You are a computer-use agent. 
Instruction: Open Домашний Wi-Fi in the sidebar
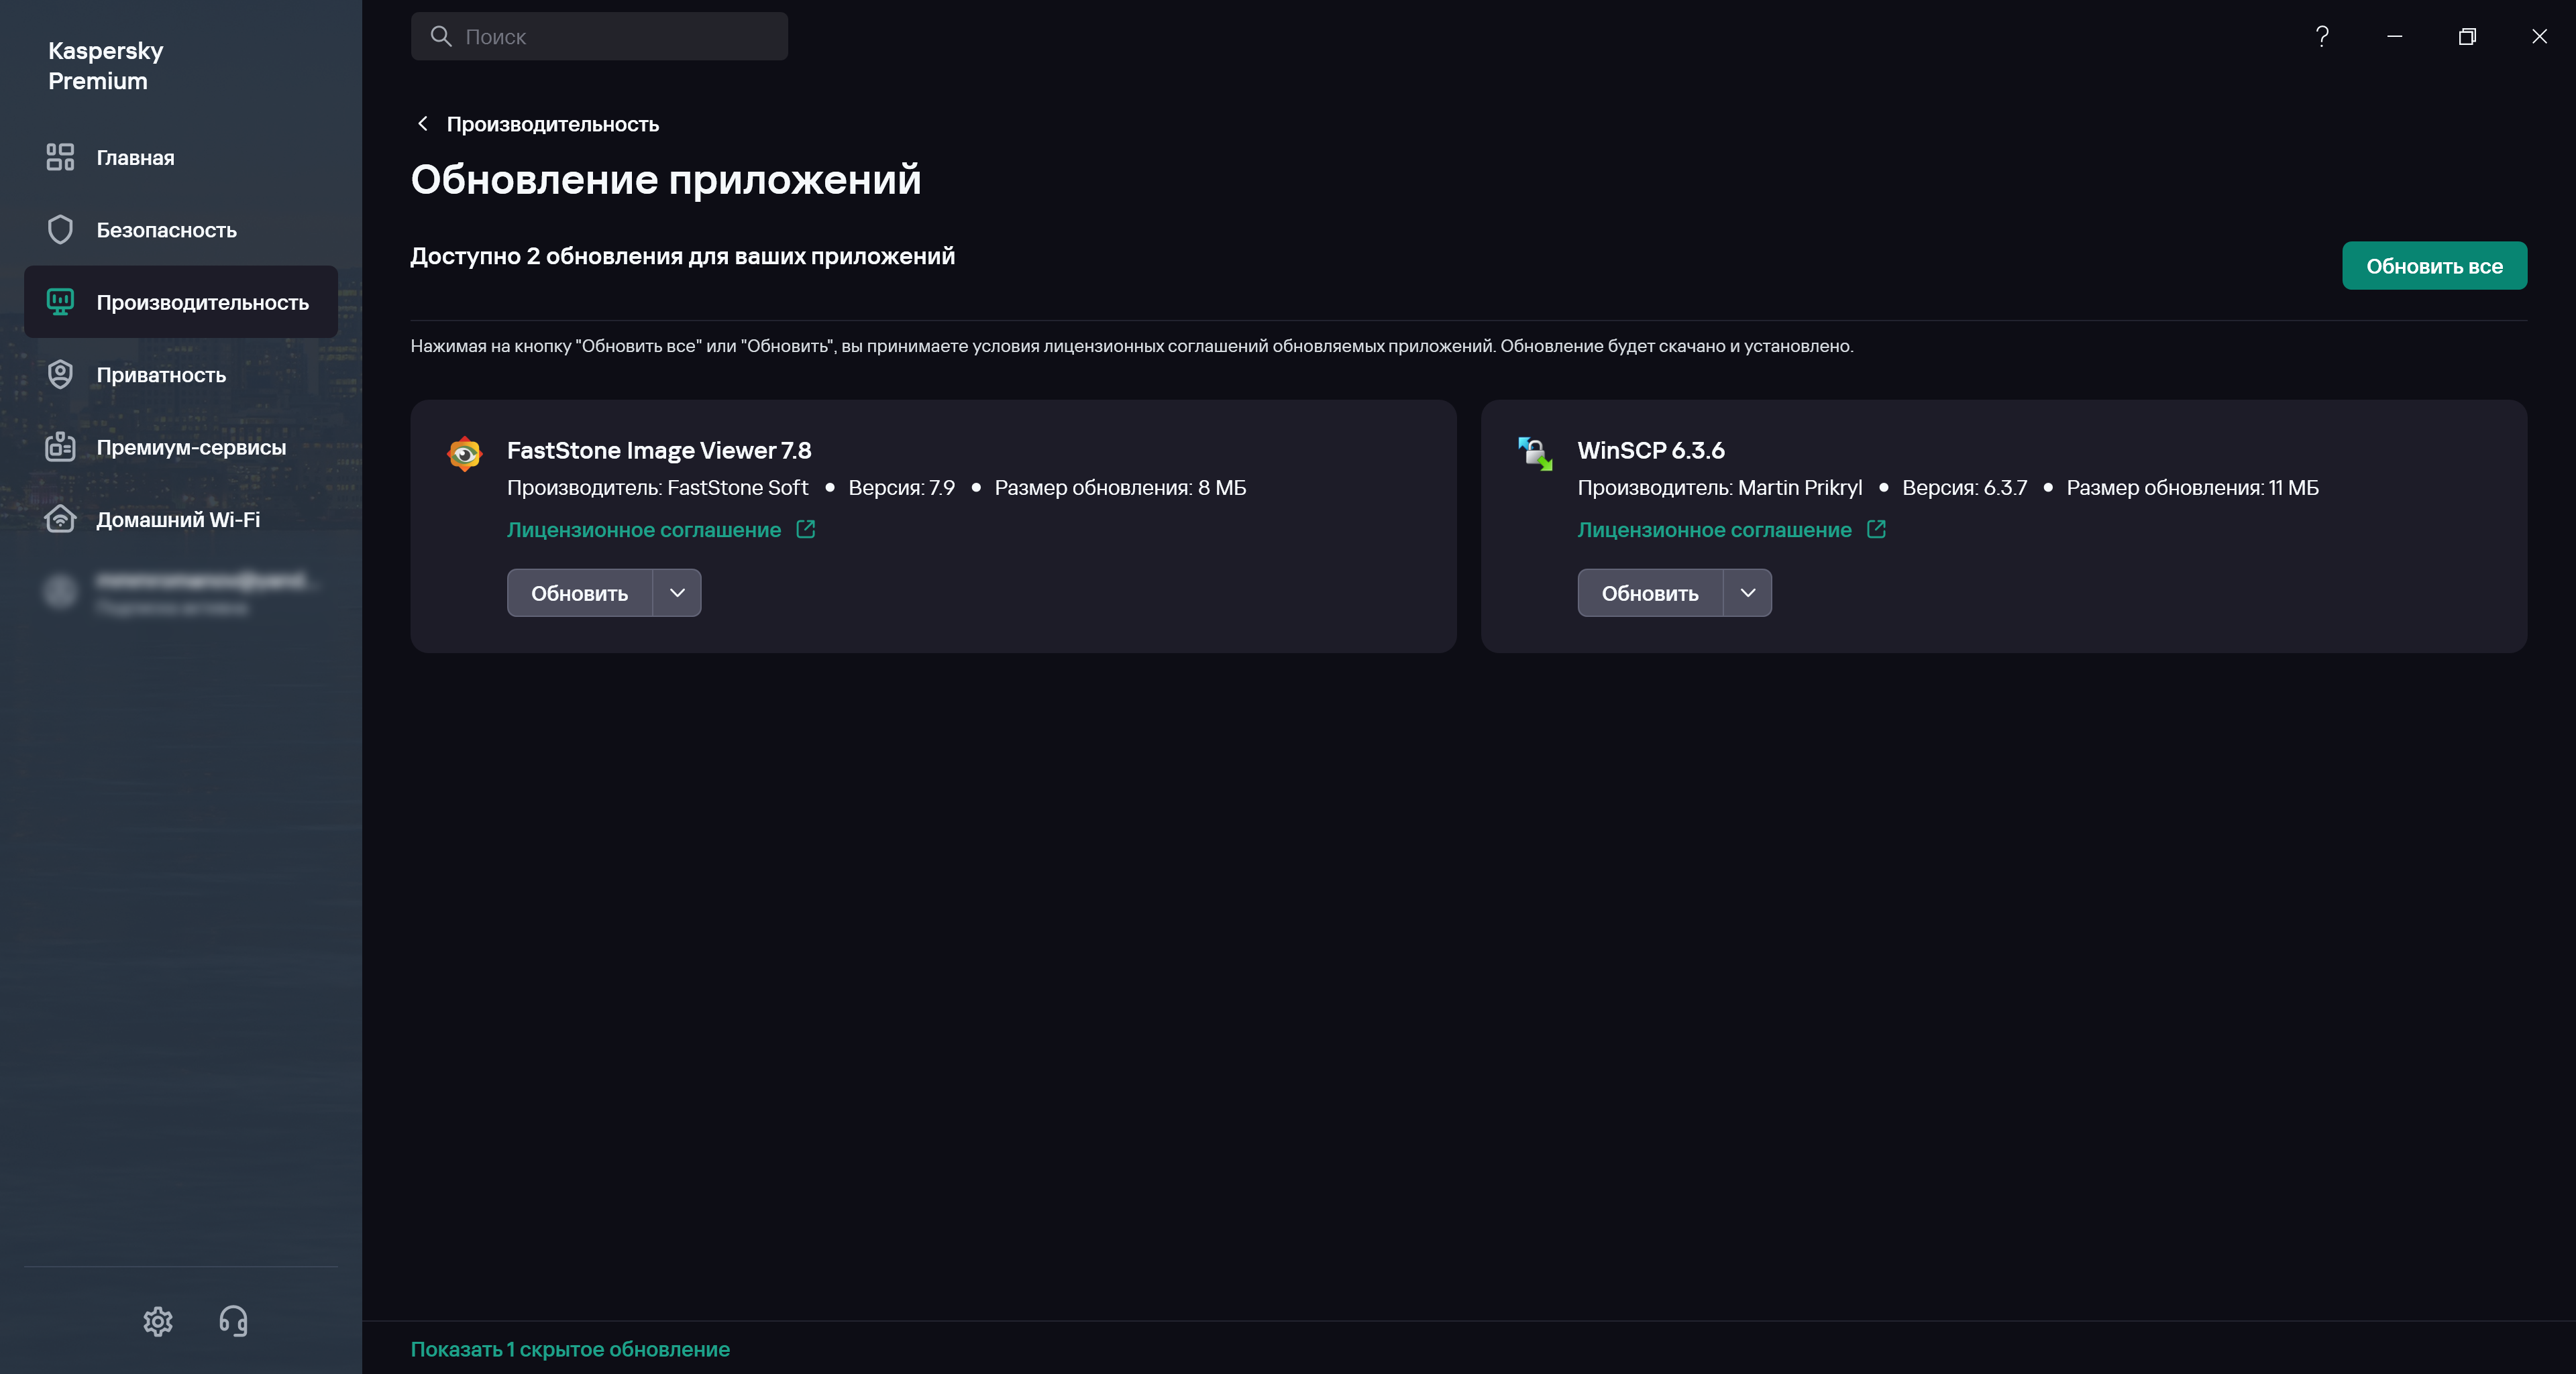178,520
